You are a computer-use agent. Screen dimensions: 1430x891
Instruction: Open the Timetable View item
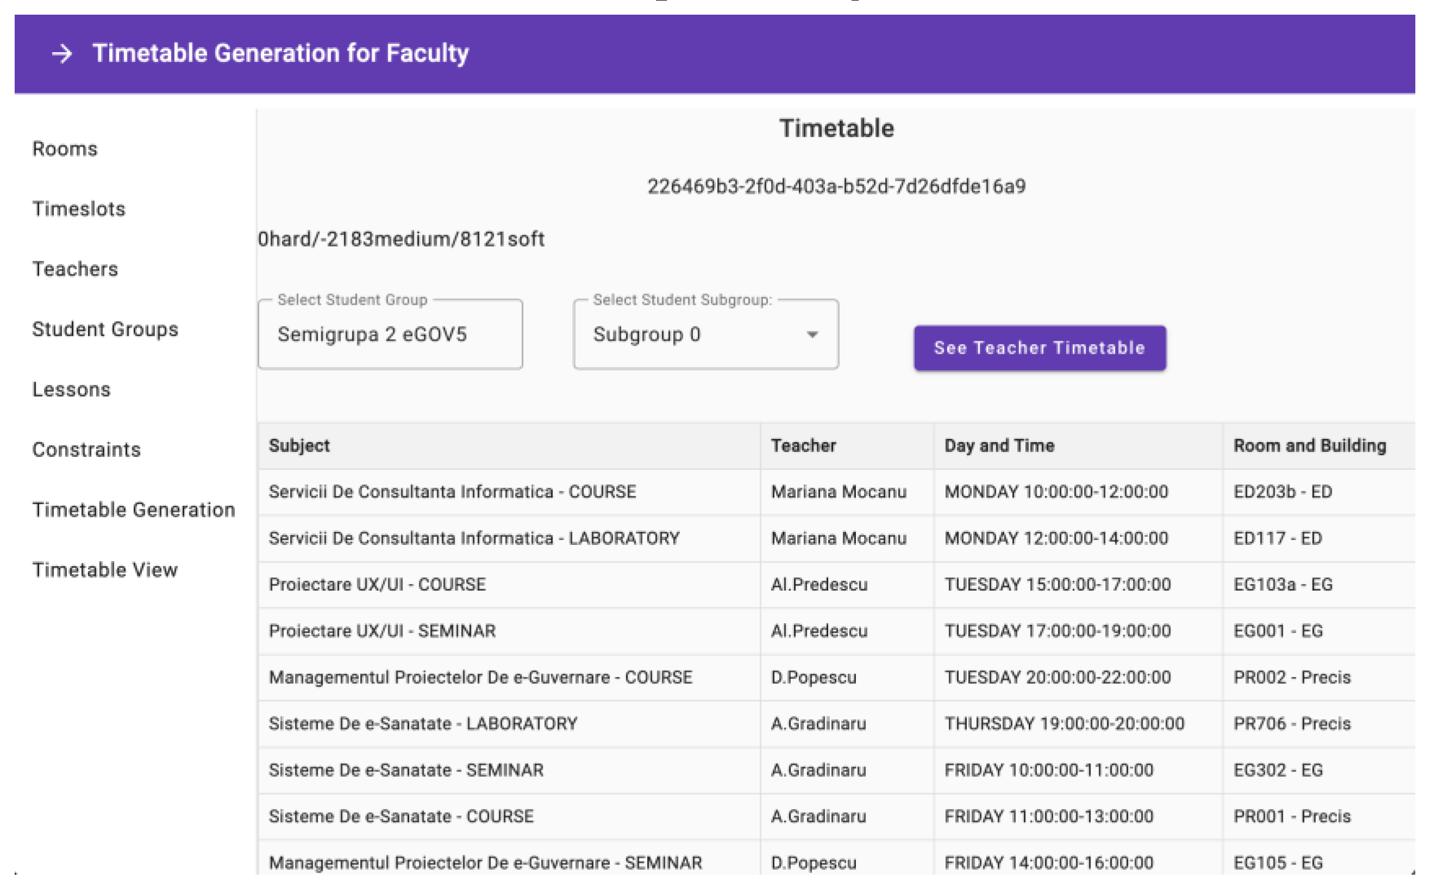point(105,570)
